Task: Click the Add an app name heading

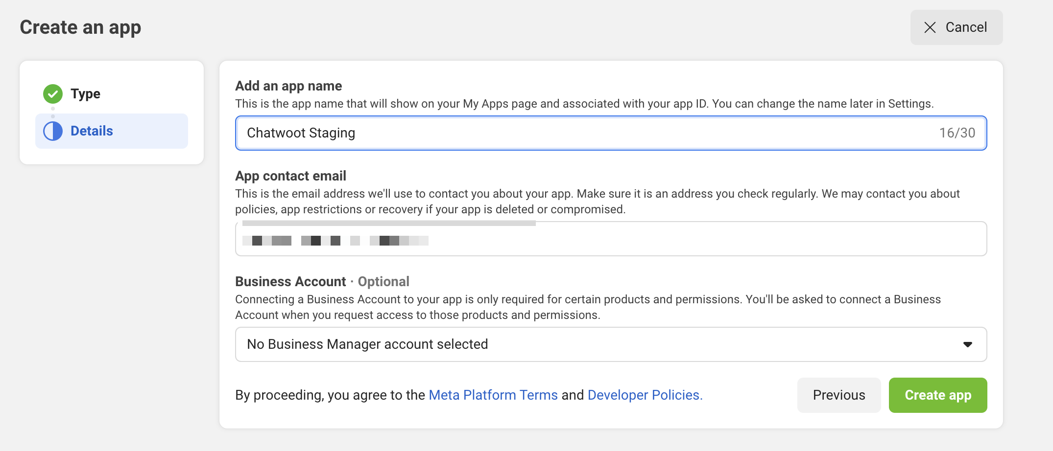Action: [x=288, y=86]
